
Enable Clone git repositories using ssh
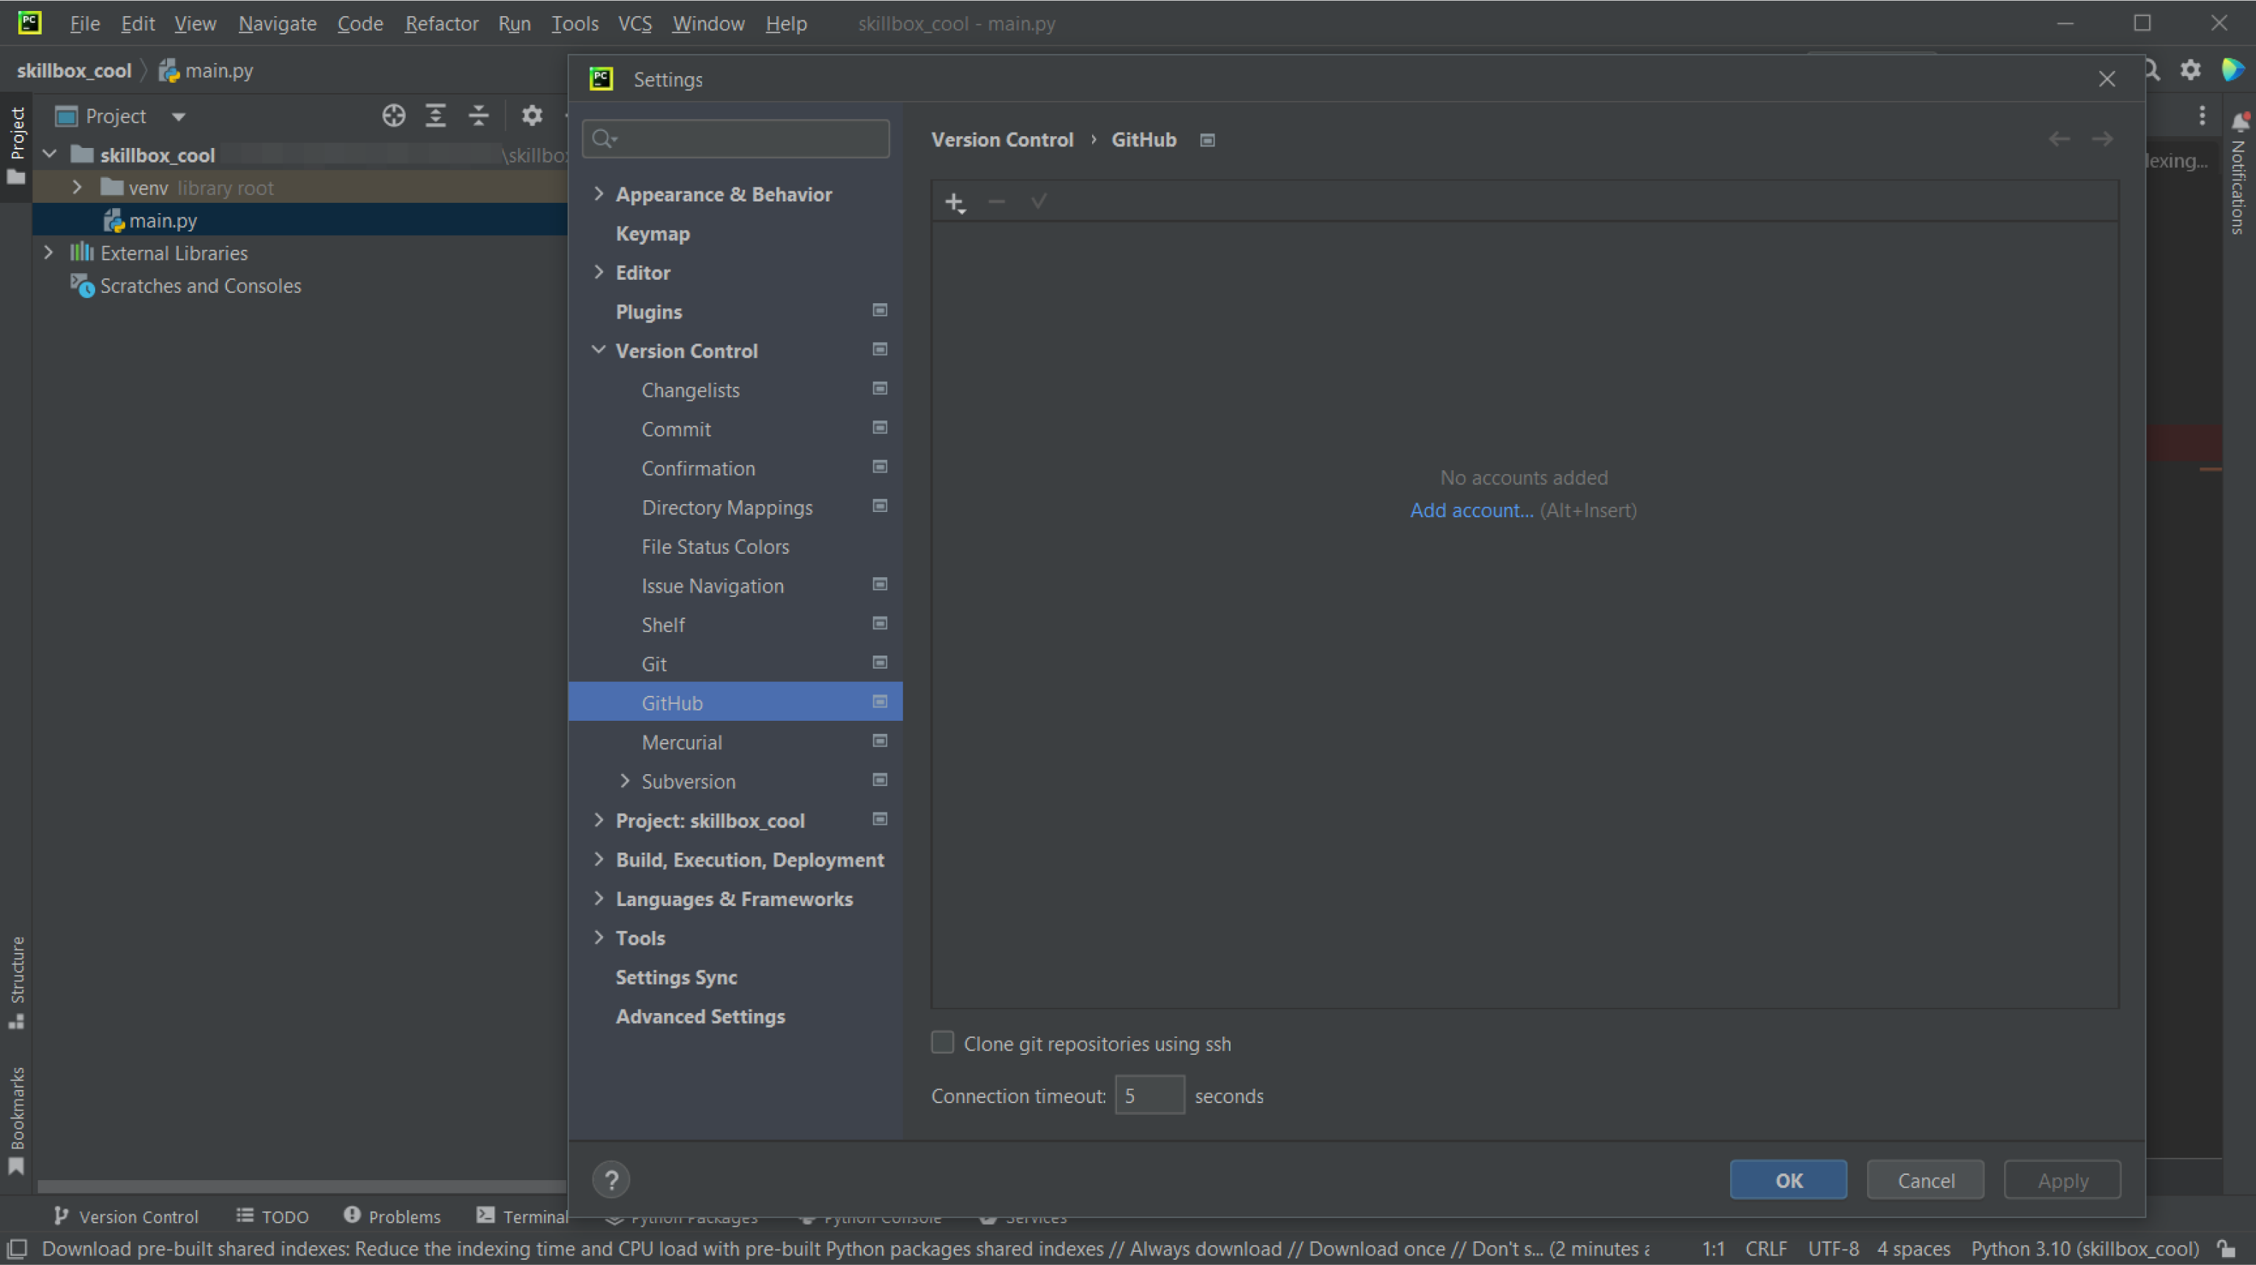tap(943, 1042)
